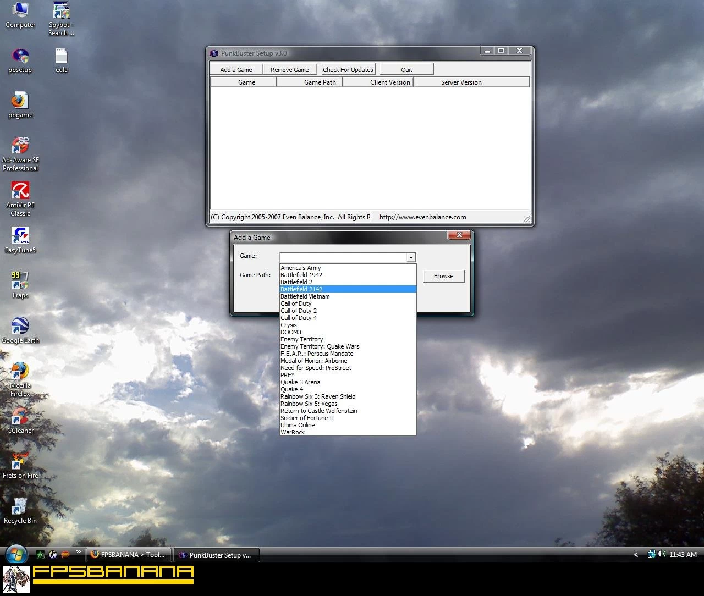
Task: Select Battlefield Vietnam from the list
Action: 348,296
